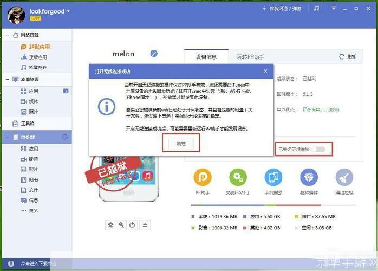
Task: Click the 刷新 refresh button
Action: (347, 57)
